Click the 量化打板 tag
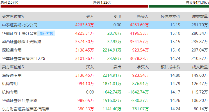 click(46, 33)
